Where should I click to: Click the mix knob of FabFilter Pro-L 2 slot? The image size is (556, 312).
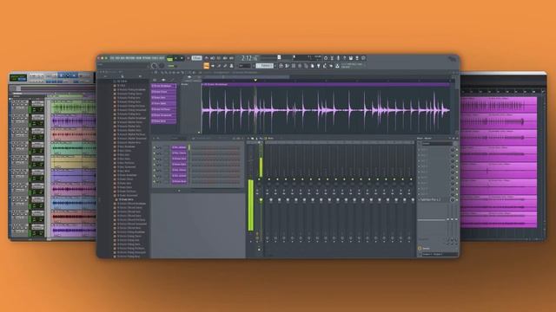click(453, 200)
